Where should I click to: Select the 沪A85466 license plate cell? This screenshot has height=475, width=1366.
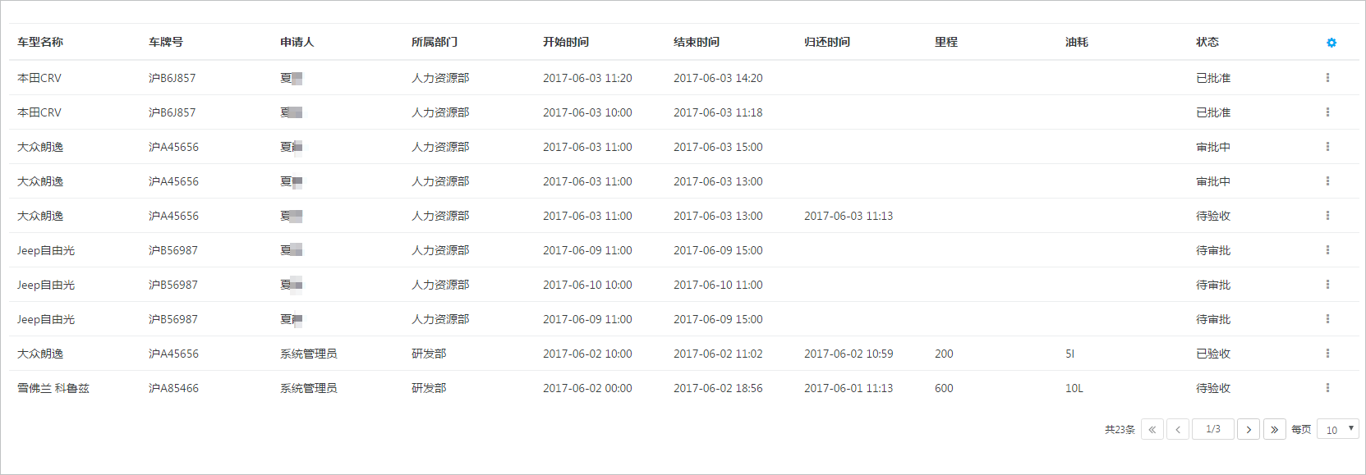[x=173, y=388]
